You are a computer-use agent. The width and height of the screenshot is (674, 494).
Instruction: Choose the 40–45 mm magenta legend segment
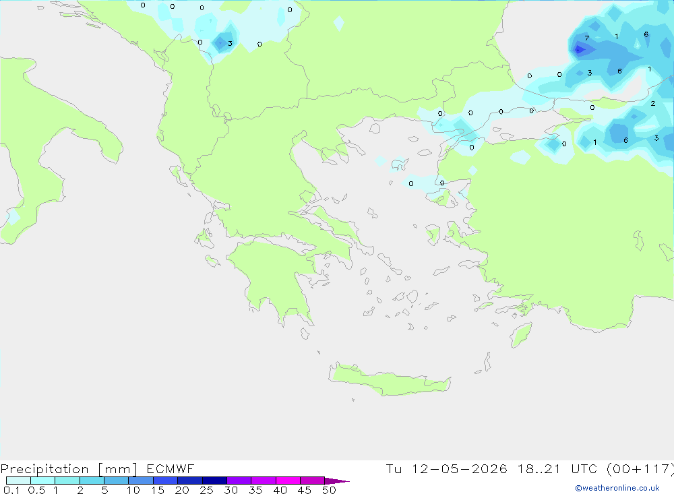[288, 481]
